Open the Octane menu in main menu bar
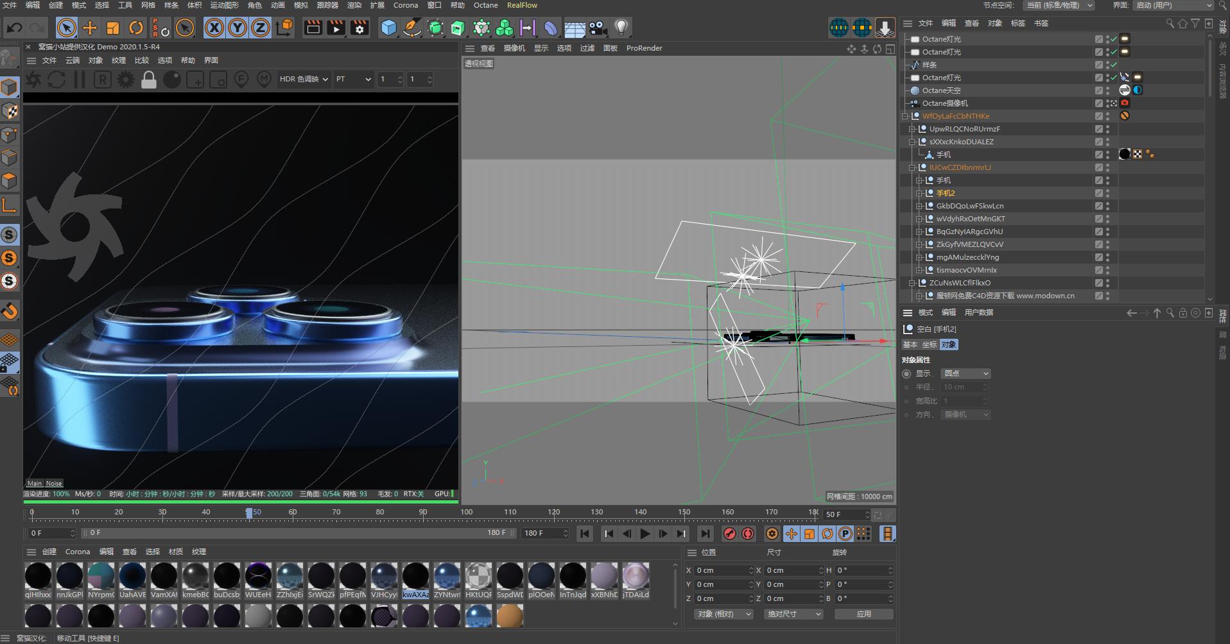The width and height of the screenshot is (1230, 644). pyautogui.click(x=485, y=5)
